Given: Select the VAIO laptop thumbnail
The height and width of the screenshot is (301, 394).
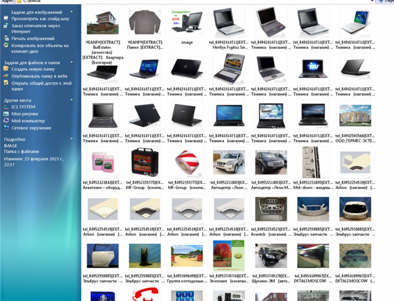Looking at the screenshot, I should (229, 115).
